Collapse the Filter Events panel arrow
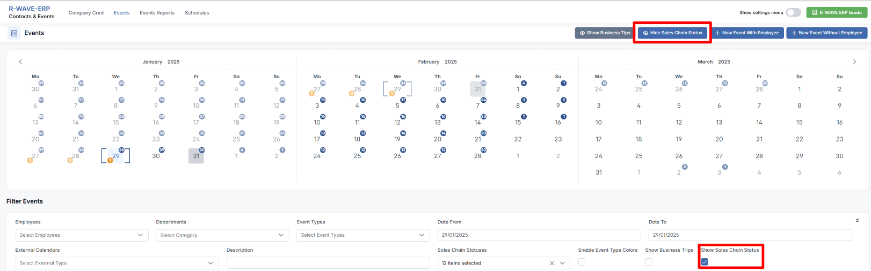871x271 pixels. pos(857,221)
